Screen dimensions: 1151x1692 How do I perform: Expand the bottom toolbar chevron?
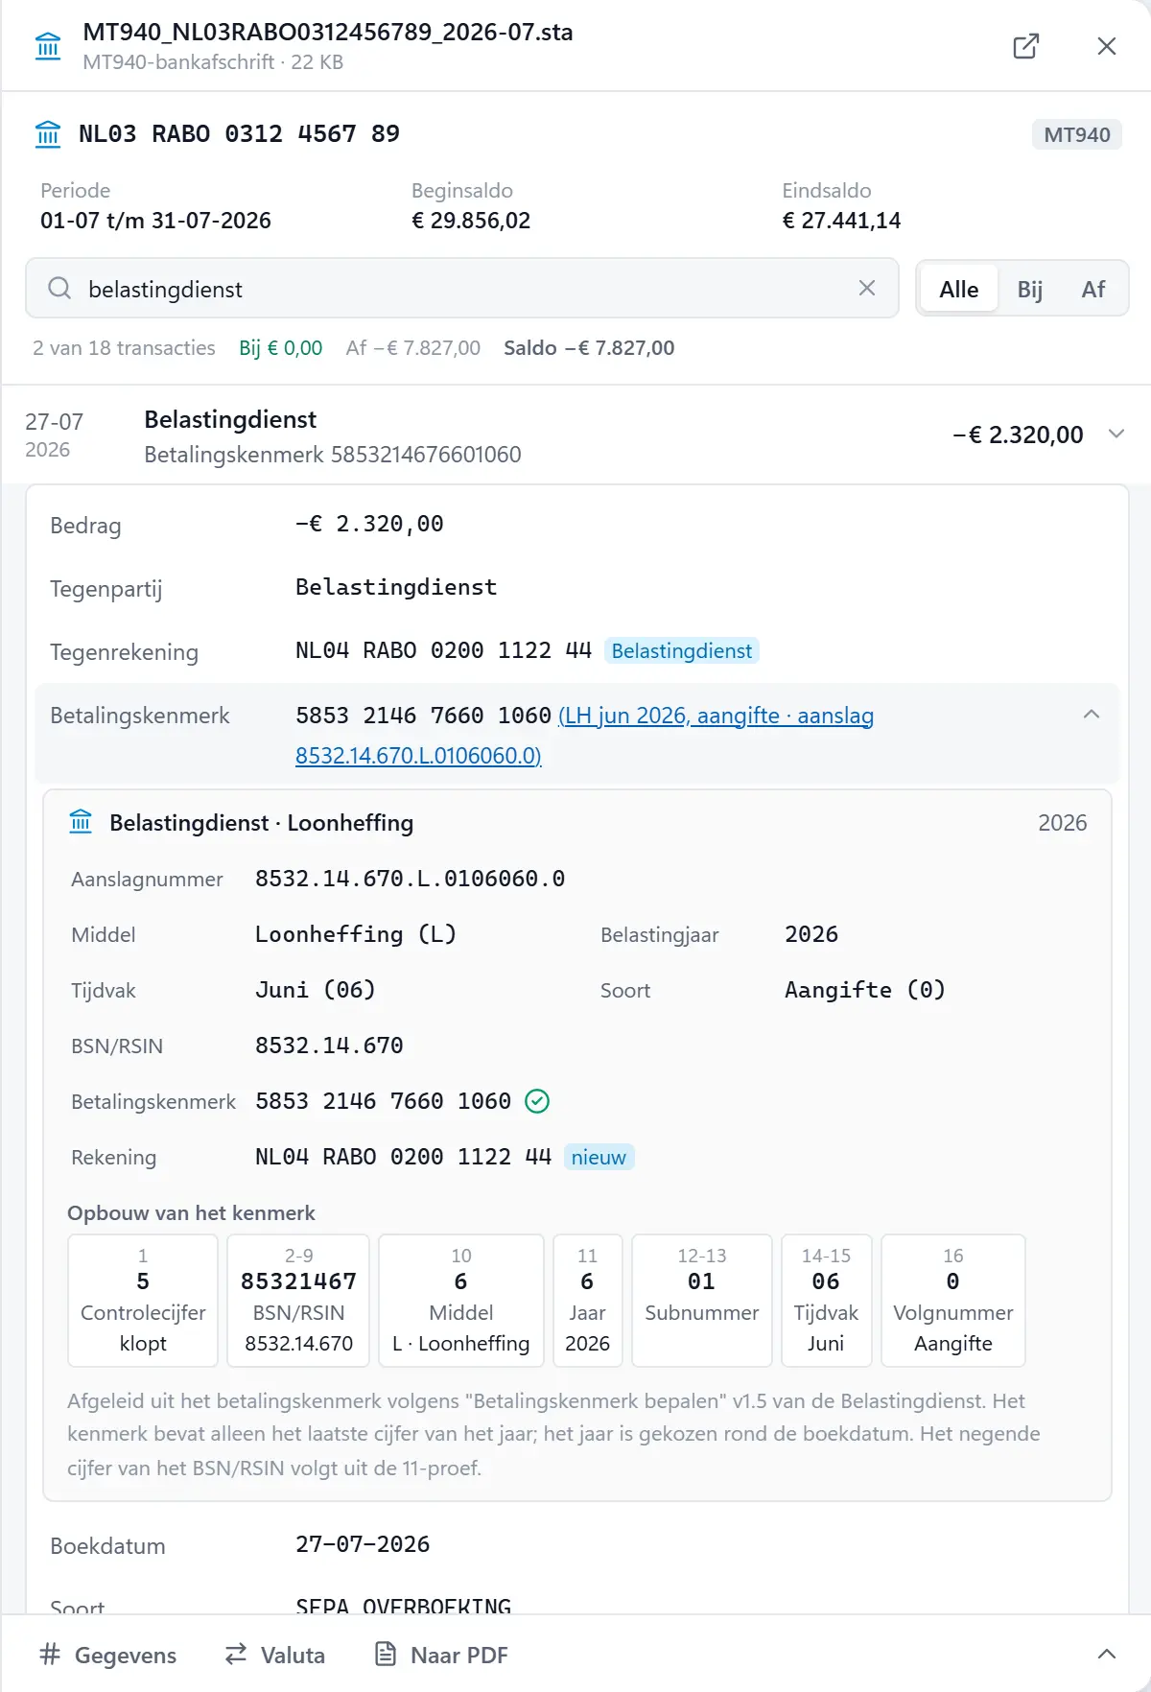click(x=1106, y=1655)
